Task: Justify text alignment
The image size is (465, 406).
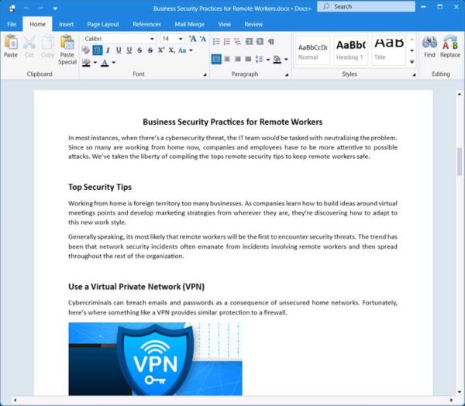Action: 248,60
